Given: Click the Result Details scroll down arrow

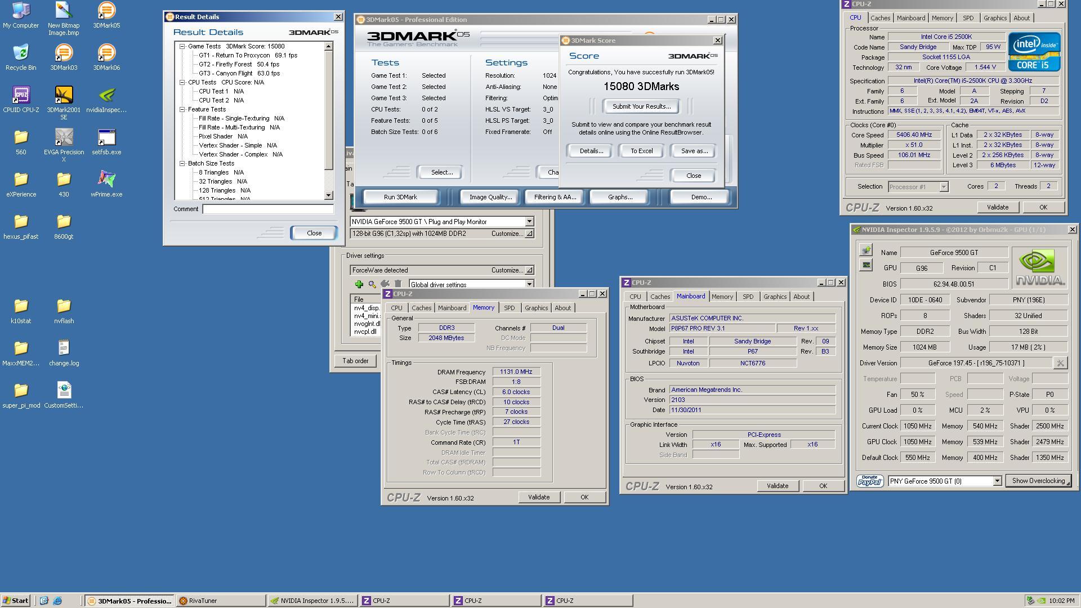Looking at the screenshot, I should click(x=329, y=195).
